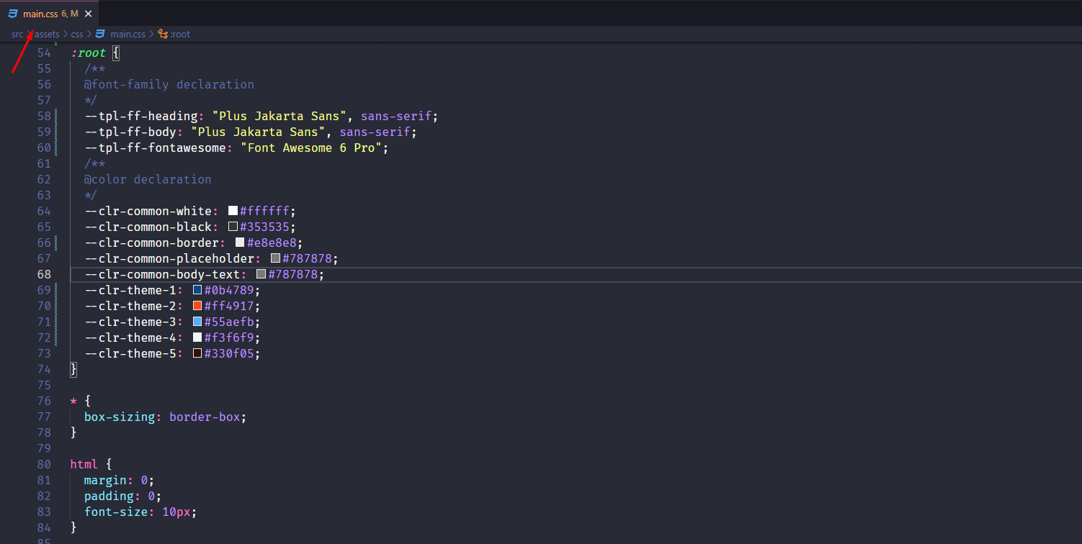Click the #0b4789 hex value text
Viewport: 1082px width, 544px height.
(229, 290)
